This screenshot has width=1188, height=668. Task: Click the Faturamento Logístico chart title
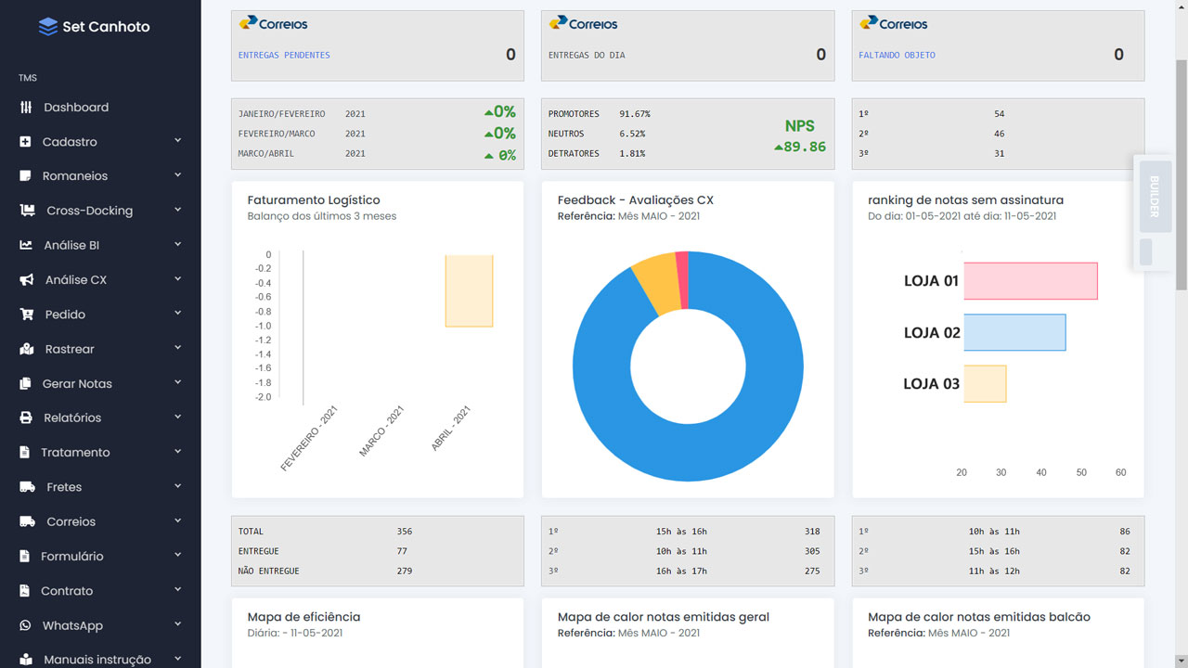pyautogui.click(x=314, y=199)
